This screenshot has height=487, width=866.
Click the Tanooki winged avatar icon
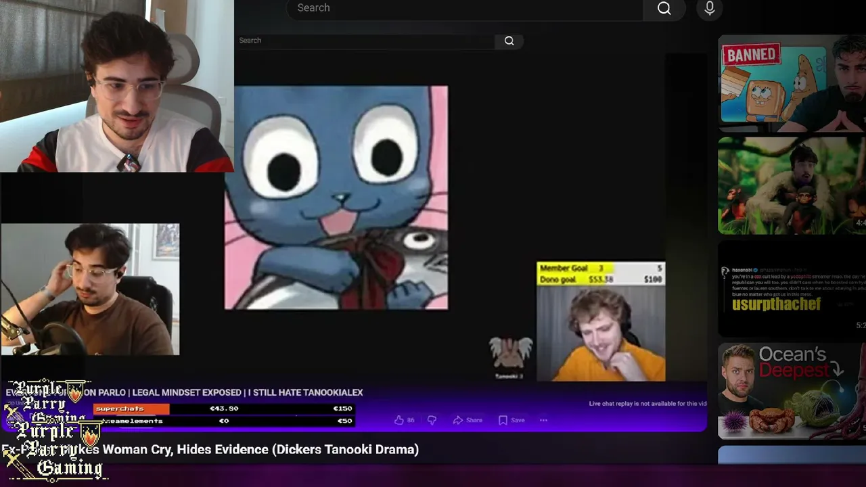tap(510, 354)
